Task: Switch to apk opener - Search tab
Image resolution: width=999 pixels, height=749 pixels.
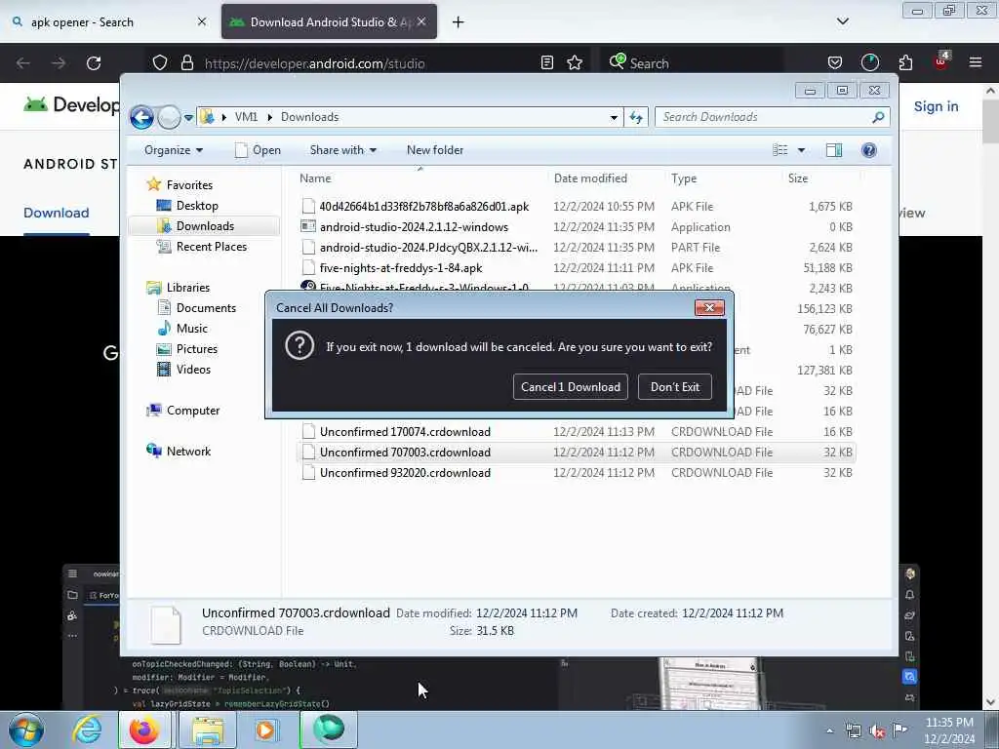Action: [x=108, y=22]
